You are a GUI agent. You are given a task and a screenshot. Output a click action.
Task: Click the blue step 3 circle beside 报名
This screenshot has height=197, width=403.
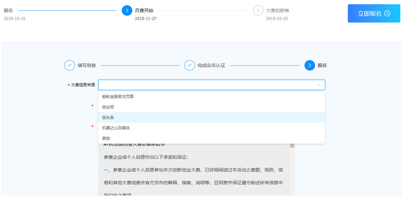[x=310, y=65]
